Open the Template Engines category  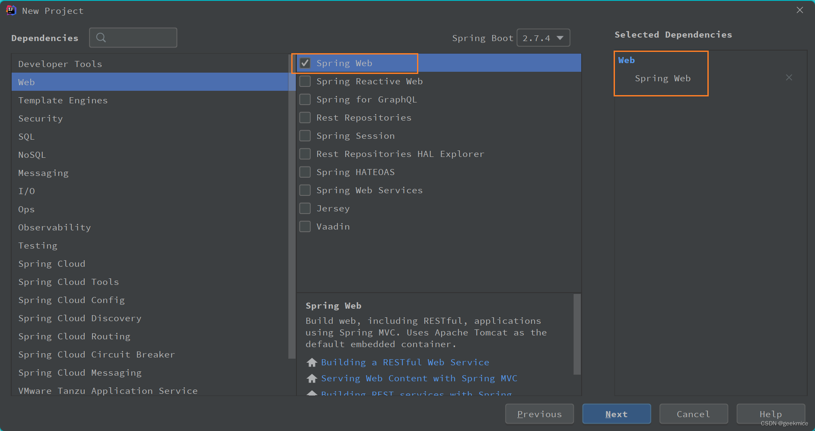[x=150, y=100]
